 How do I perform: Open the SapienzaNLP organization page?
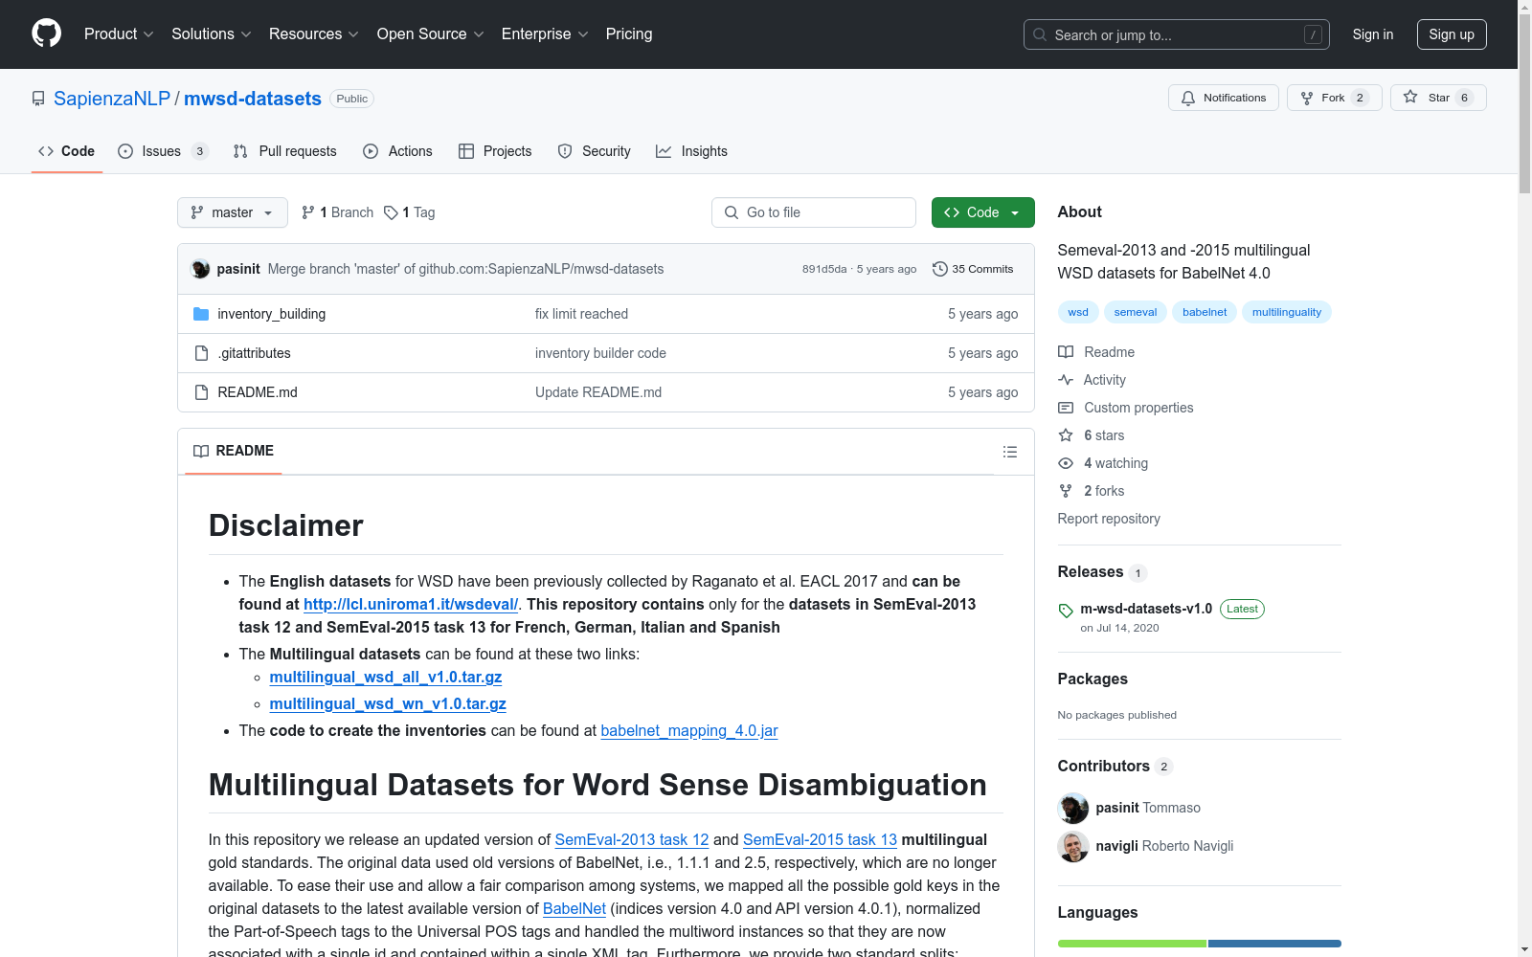(x=112, y=99)
